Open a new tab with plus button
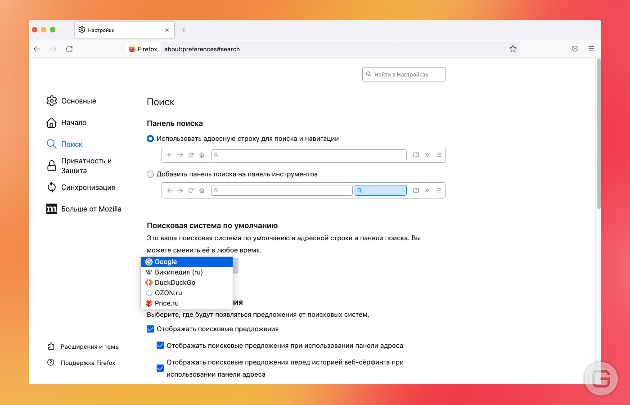630x405 pixels. 184,30
